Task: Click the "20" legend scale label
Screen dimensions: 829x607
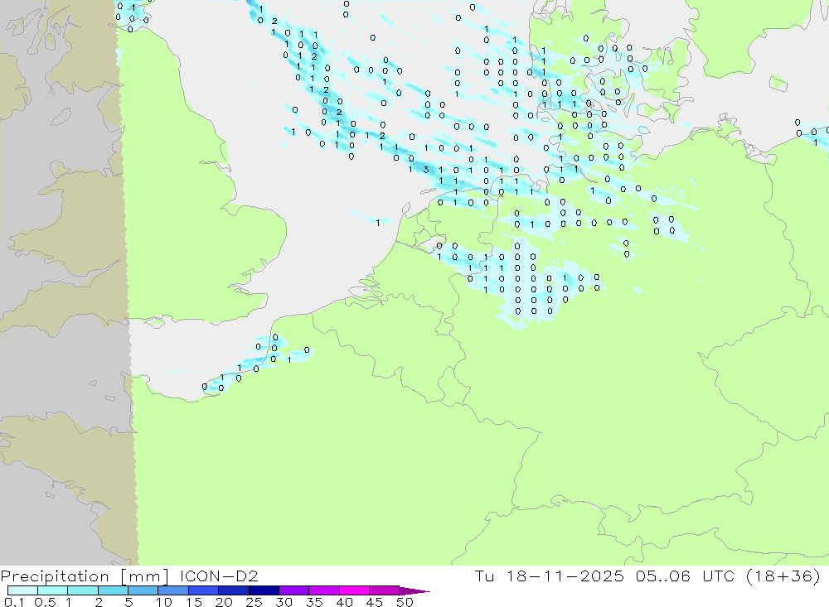Action: (224, 602)
